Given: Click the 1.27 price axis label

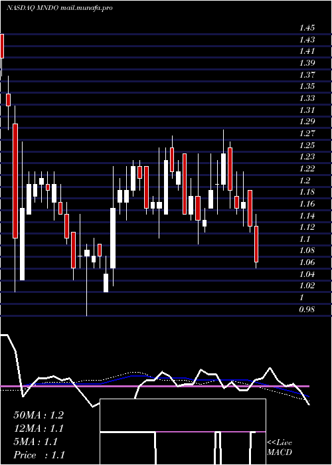Looking at the screenshot, I should [307, 134].
